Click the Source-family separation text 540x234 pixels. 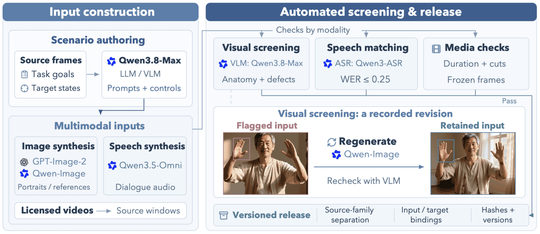click(x=350, y=215)
